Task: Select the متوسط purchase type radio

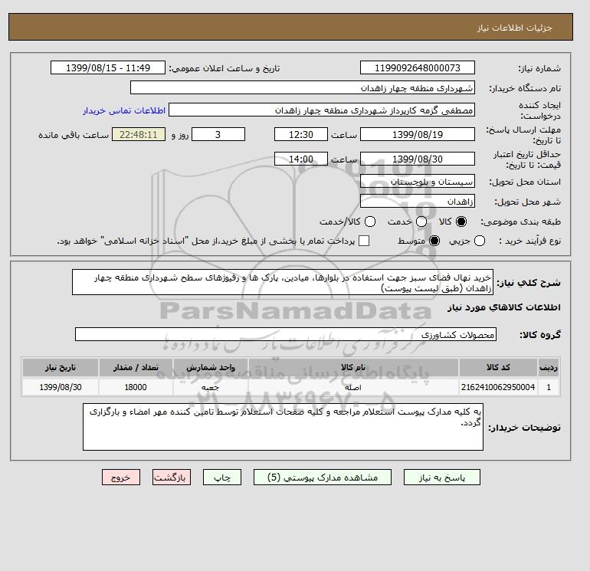Action: (x=434, y=241)
